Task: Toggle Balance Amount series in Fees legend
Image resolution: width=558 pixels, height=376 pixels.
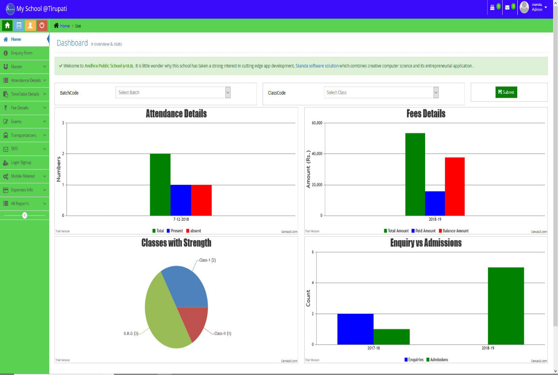Action: pyautogui.click(x=453, y=231)
